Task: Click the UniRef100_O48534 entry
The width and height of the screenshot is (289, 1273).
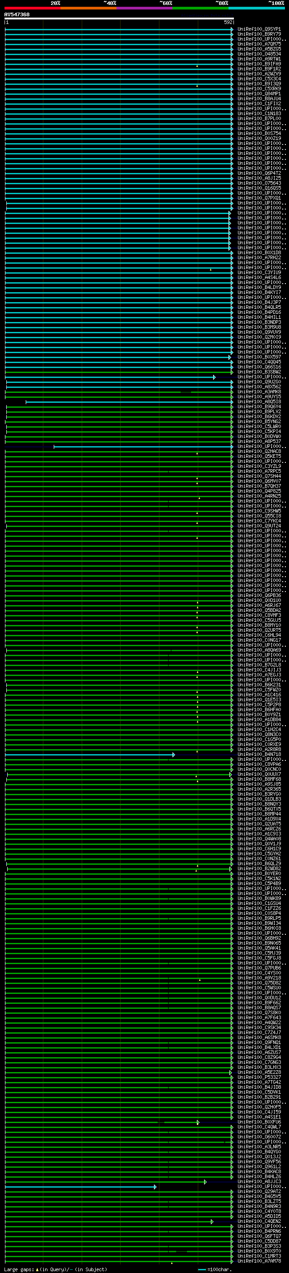Action: pyautogui.click(x=259, y=54)
